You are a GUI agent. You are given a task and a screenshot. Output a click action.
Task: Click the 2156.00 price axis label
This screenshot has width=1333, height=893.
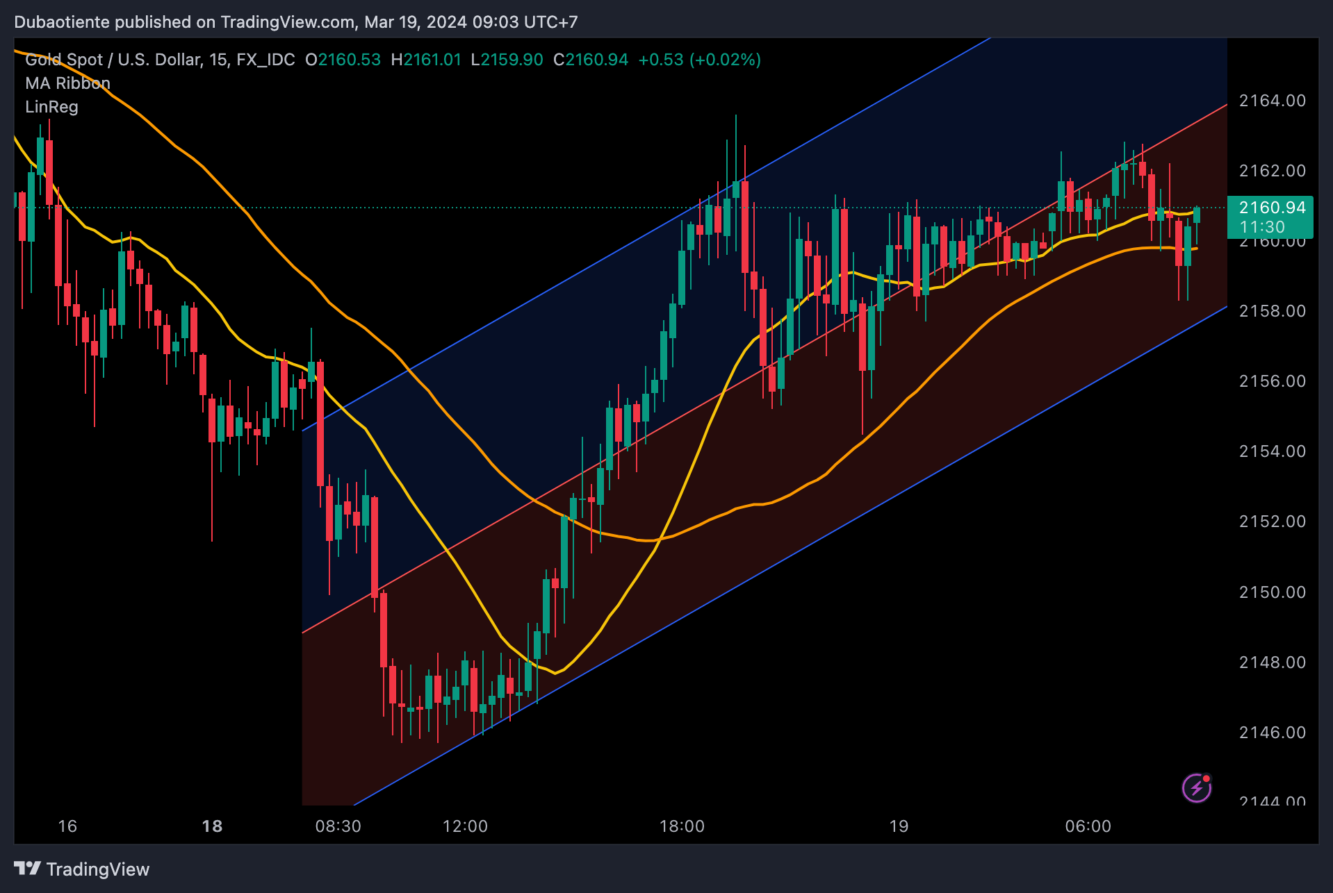[x=1273, y=381]
